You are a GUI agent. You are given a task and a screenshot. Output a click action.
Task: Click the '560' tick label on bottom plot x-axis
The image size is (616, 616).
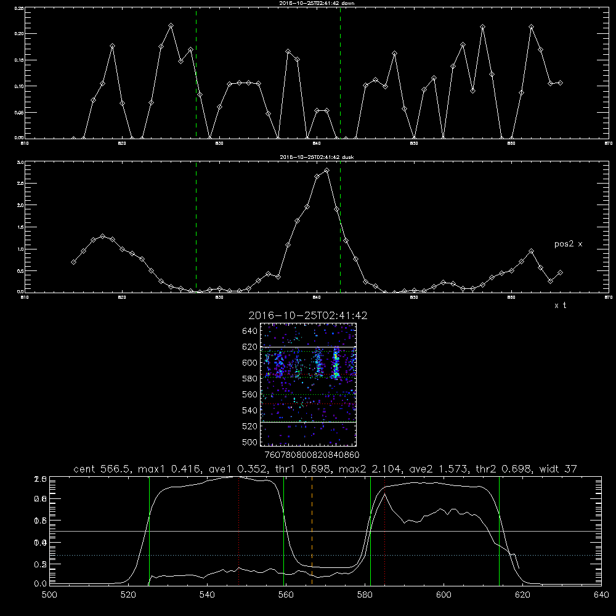point(286,595)
